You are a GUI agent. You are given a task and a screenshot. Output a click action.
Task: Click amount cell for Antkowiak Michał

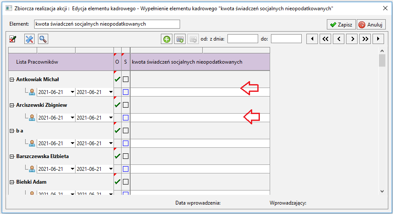(x=200, y=92)
